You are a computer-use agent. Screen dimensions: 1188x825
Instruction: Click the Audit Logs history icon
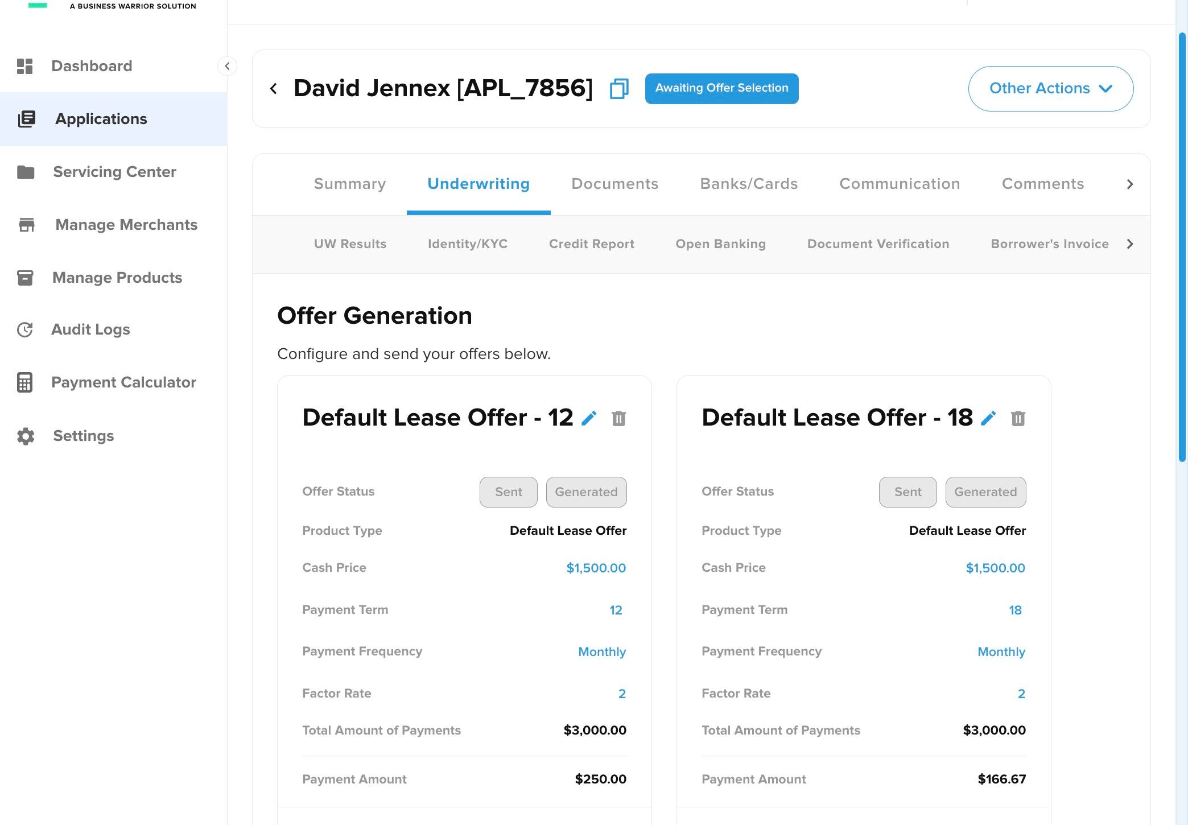25,329
